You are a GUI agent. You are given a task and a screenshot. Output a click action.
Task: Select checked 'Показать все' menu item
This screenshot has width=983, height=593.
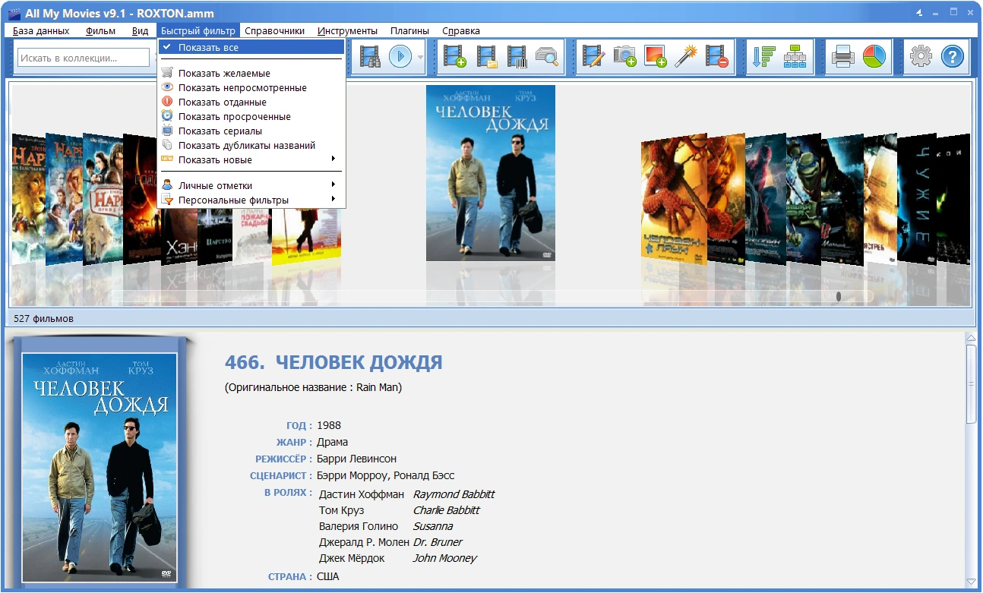point(251,47)
